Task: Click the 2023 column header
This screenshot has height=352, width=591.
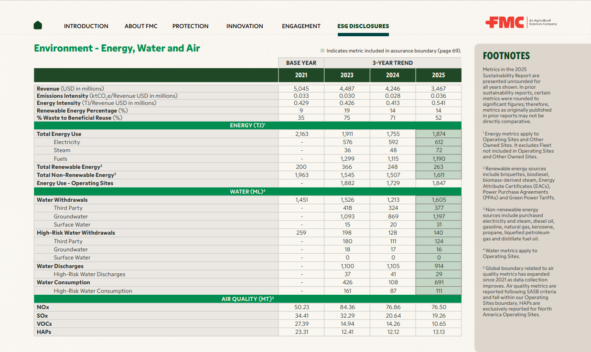Action: 347,75
